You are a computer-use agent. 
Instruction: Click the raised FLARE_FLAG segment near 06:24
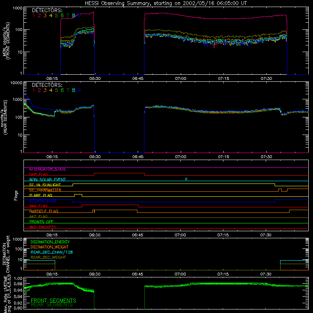pyautogui.click(x=78, y=195)
